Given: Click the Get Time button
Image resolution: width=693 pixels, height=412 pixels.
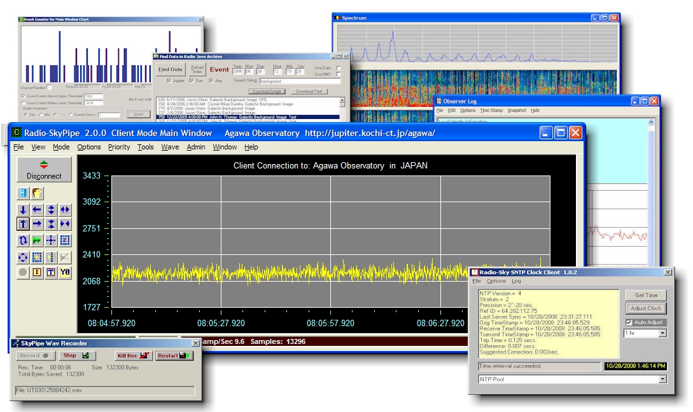Looking at the screenshot, I should [646, 296].
